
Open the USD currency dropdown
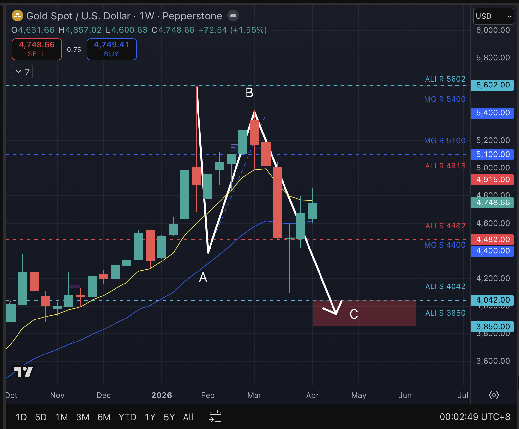(493, 16)
